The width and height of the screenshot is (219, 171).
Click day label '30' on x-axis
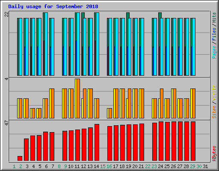point(199,166)
